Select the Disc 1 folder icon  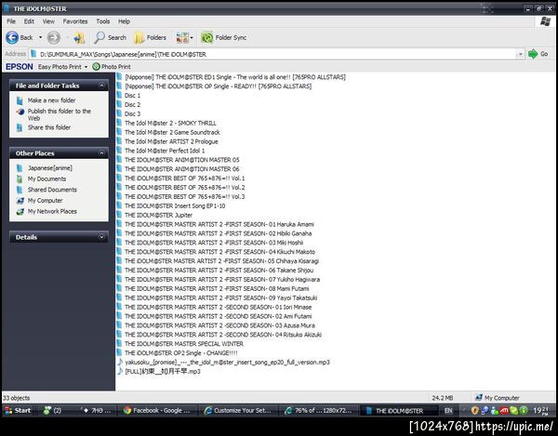click(119, 96)
